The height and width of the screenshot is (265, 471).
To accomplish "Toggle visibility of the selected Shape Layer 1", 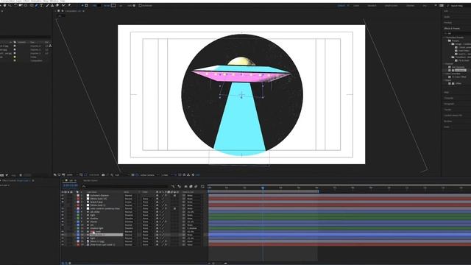I will coord(63,235).
